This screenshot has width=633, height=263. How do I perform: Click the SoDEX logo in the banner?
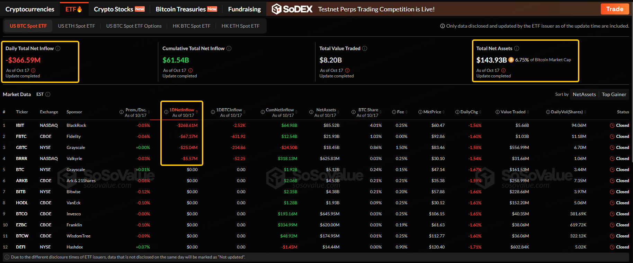[x=292, y=9]
